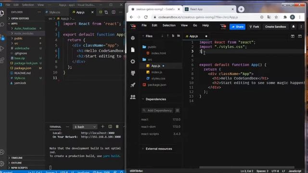Click JavaScript language mode in CodeSandbox status bar
The width and height of the screenshot is (308, 173).
[x=295, y=171]
